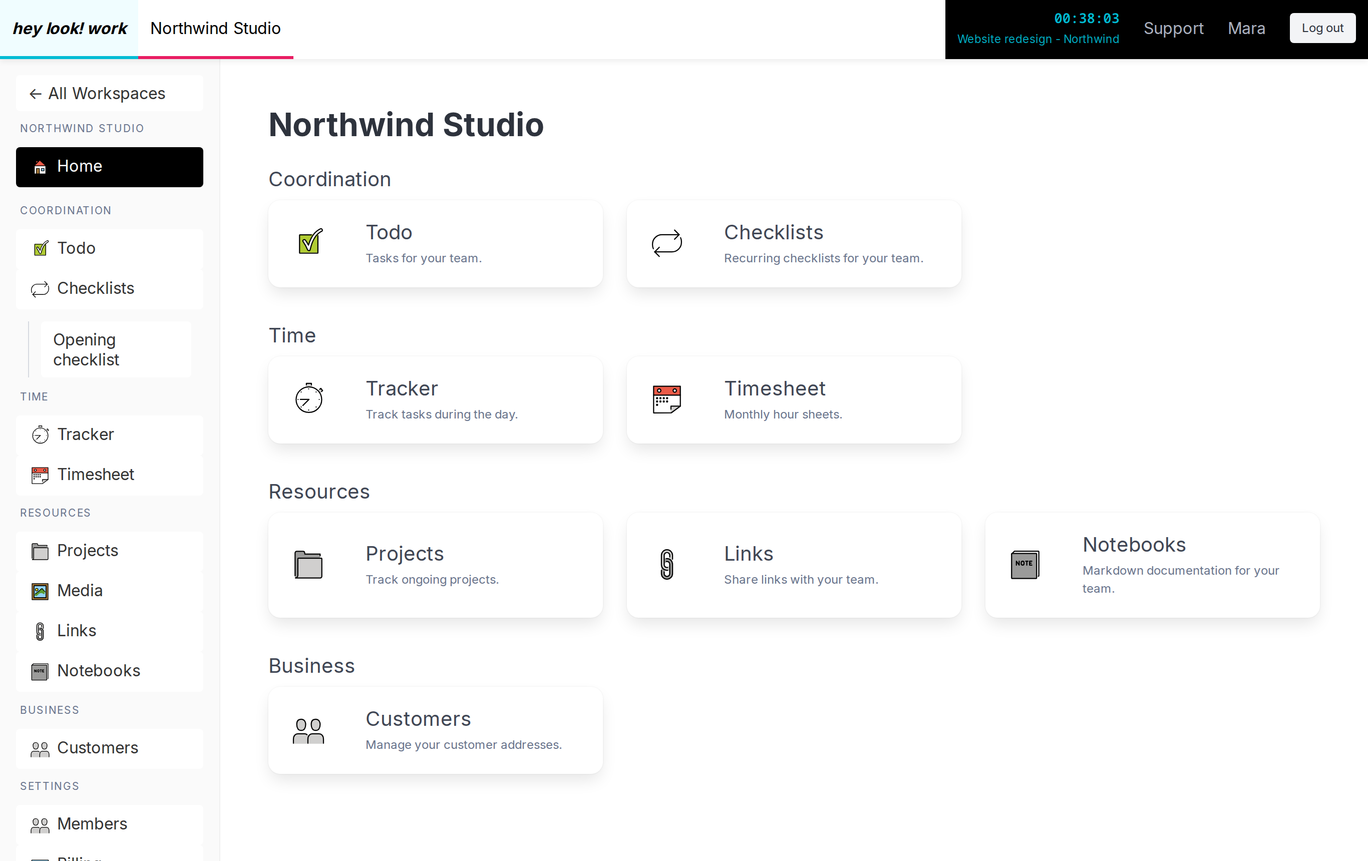Click the stopwatch icon on Tracker card
Image resolution: width=1368 pixels, height=861 pixels.
[x=309, y=398]
